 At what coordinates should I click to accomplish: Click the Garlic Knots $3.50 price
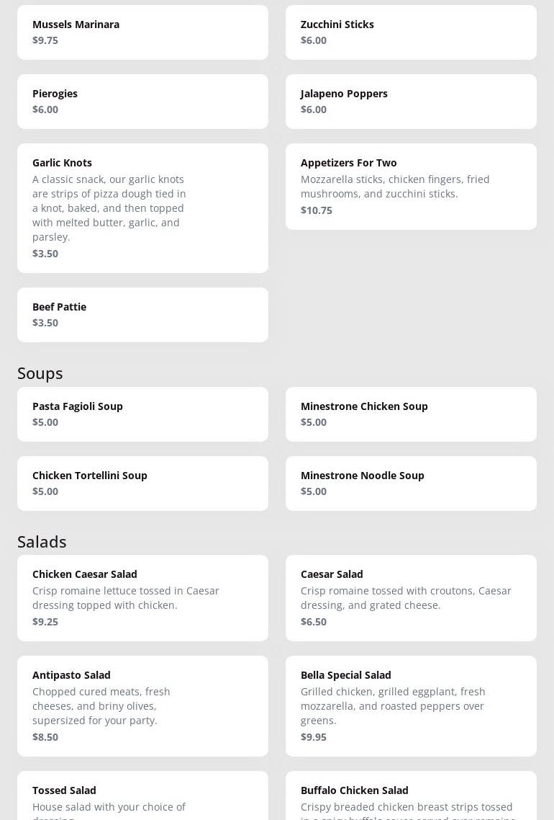pos(45,254)
